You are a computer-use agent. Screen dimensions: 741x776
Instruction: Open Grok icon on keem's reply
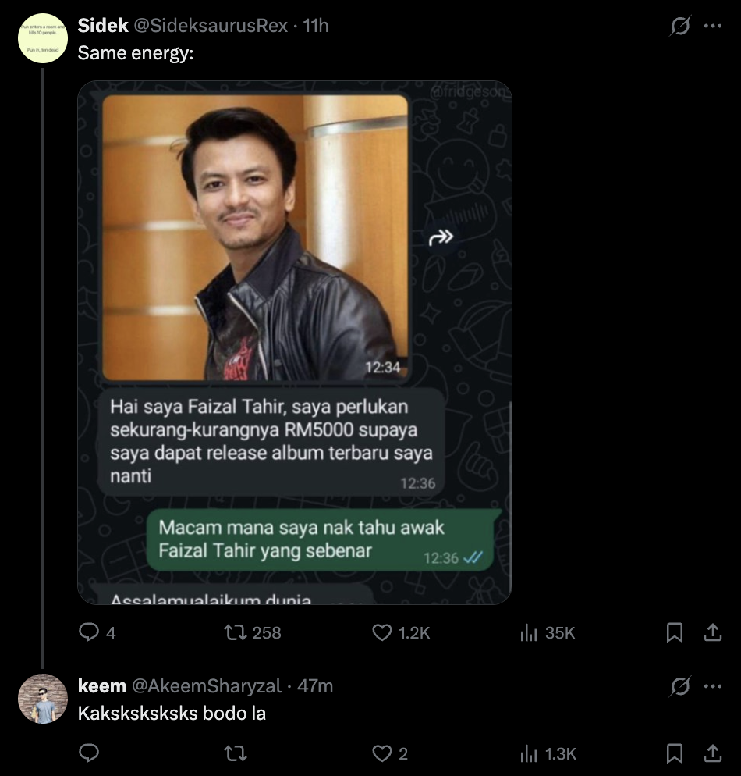[x=680, y=686]
